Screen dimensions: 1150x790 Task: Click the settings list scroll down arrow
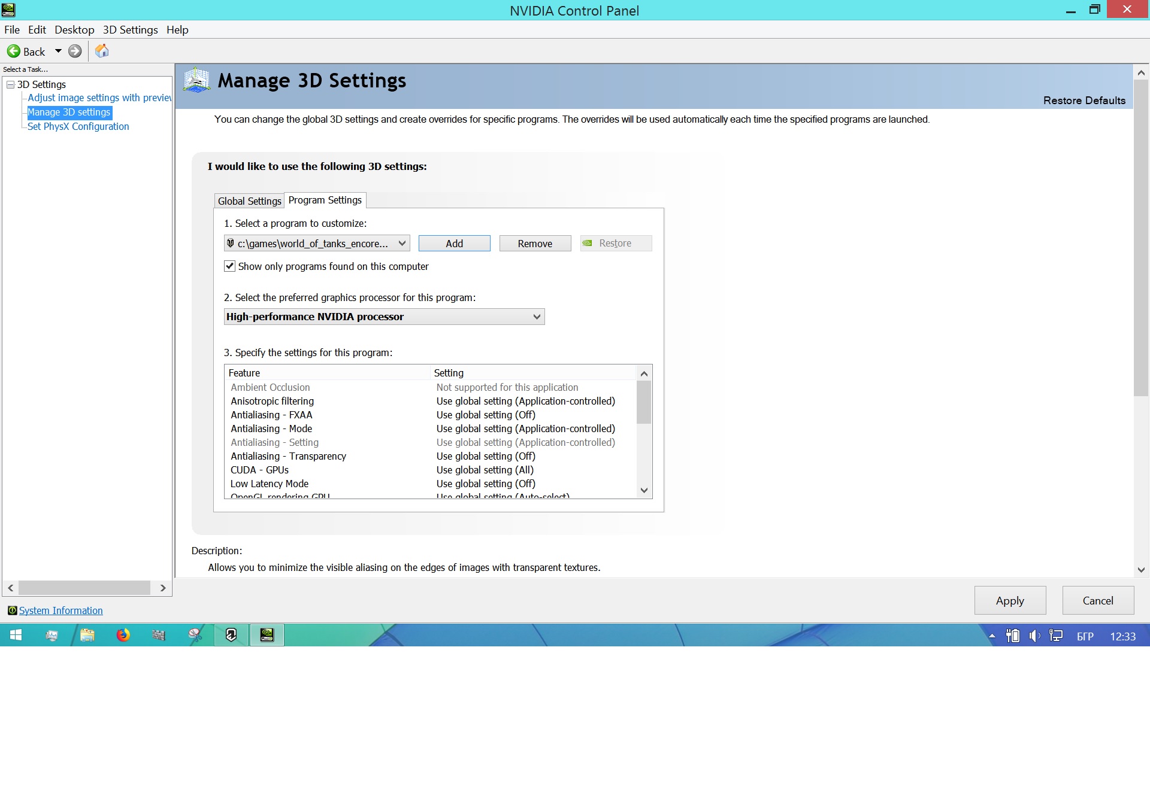click(x=644, y=490)
